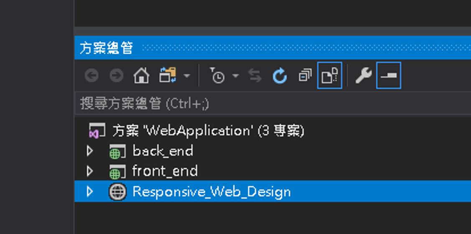Refresh the solution explorer tree

tap(280, 75)
